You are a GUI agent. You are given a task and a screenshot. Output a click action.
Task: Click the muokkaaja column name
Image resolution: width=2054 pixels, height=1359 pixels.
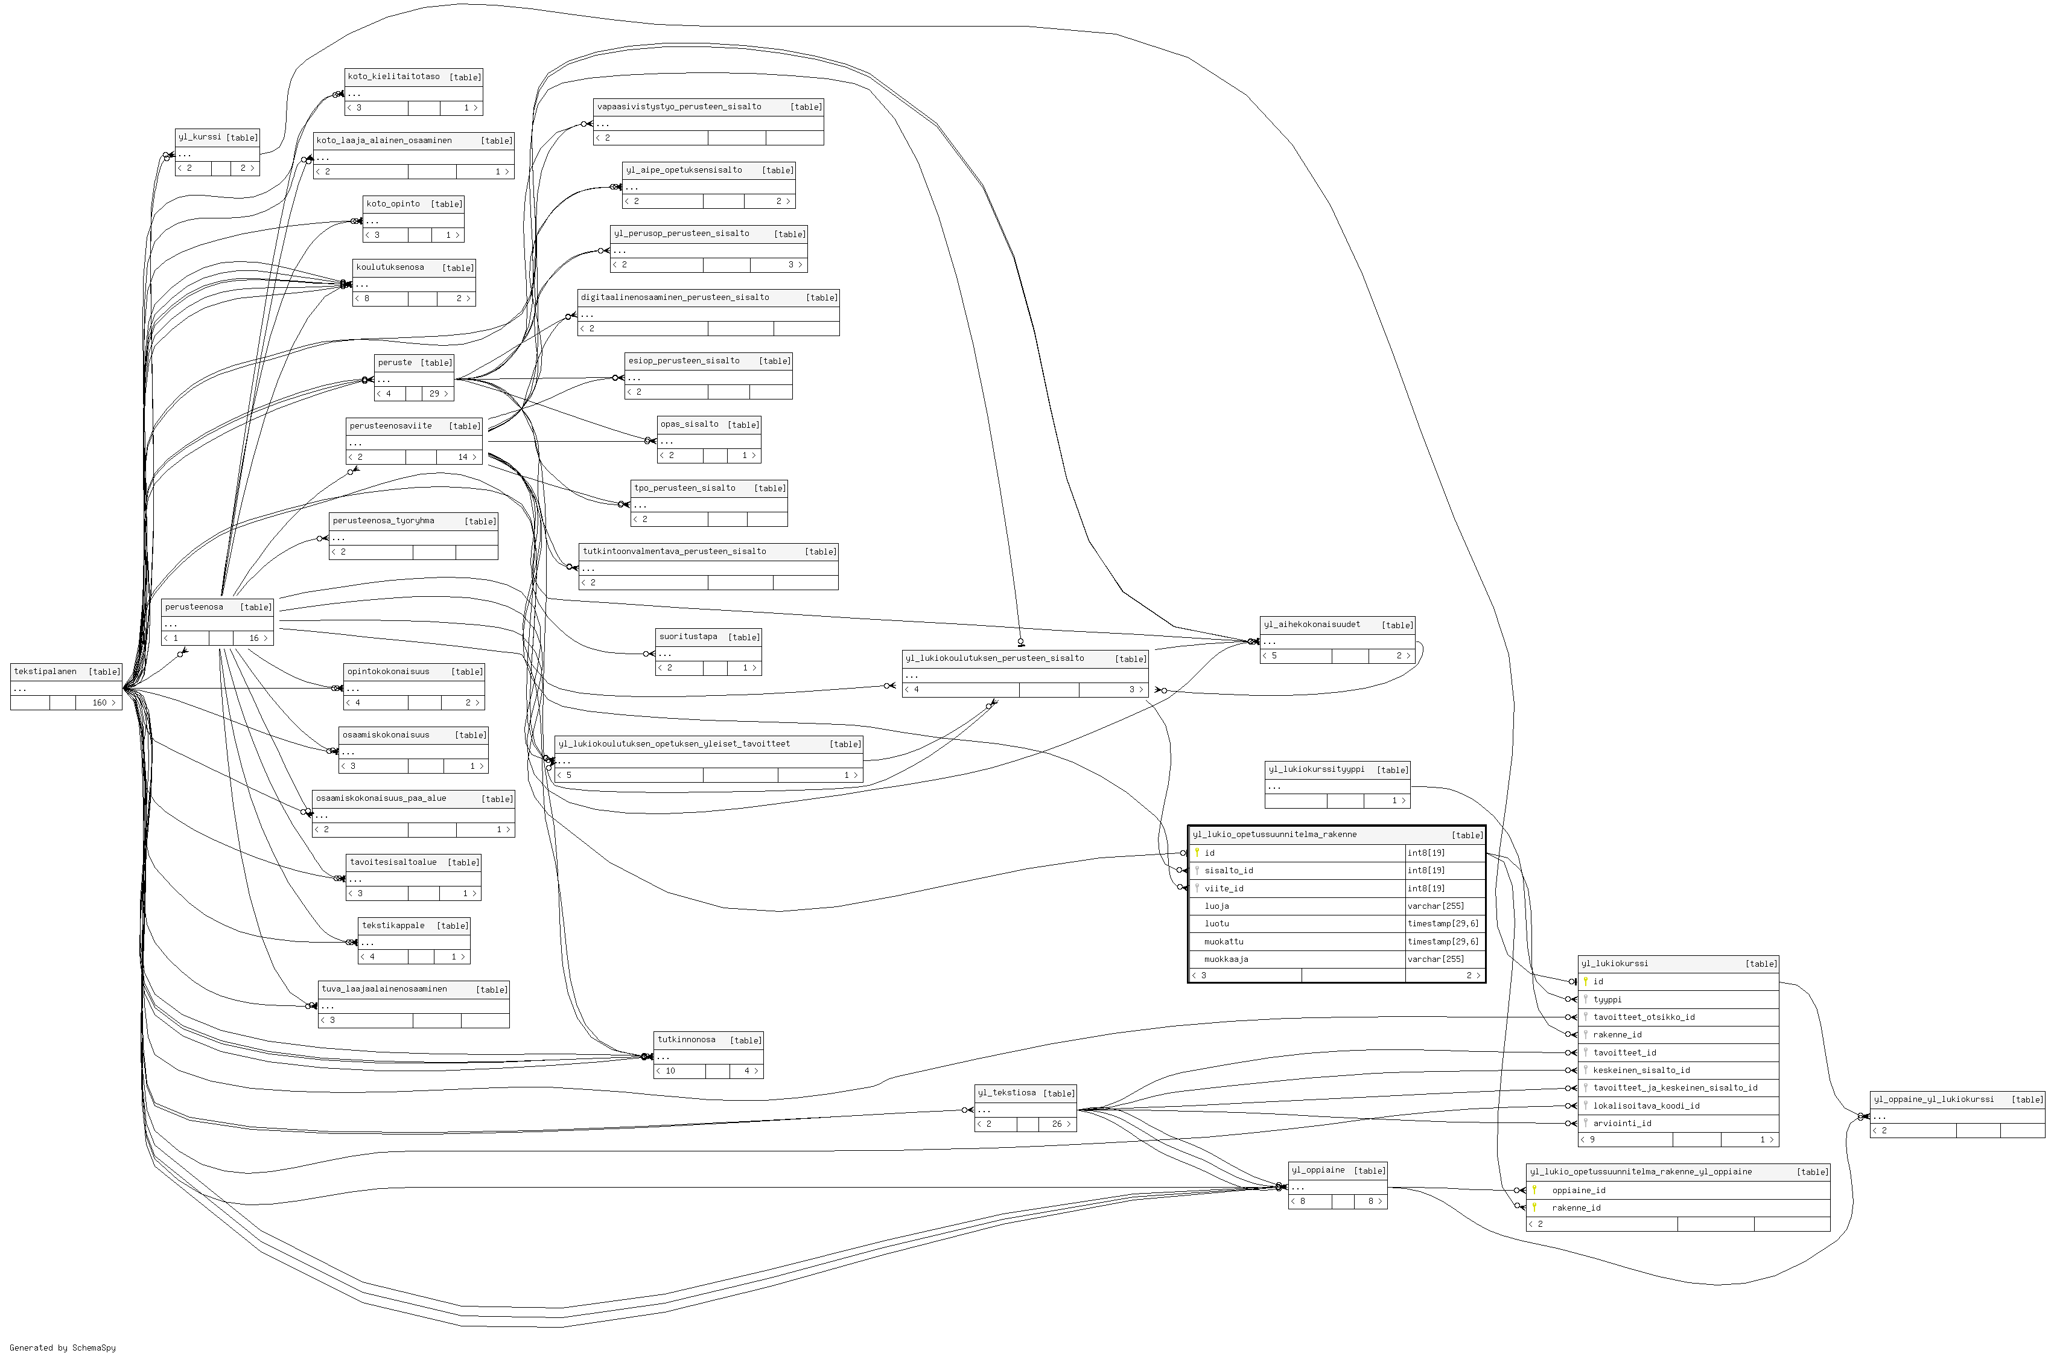(1226, 960)
